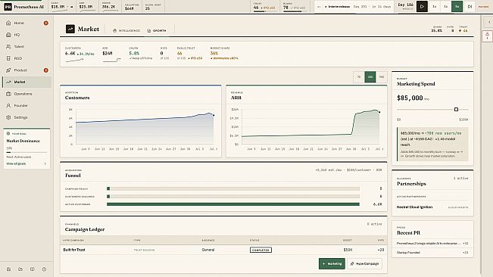493x277 pixels.
Task: Click the ARR chart area
Action: 311,127
